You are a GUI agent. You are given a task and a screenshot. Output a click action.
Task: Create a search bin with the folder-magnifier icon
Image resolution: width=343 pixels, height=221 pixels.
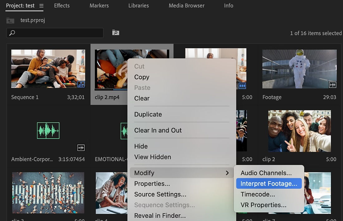tap(115, 32)
